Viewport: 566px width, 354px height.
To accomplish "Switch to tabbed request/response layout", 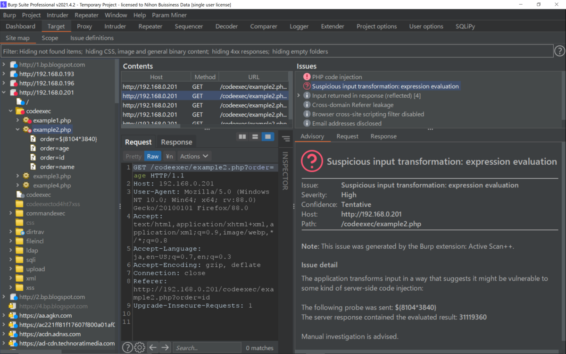I will coord(268,137).
